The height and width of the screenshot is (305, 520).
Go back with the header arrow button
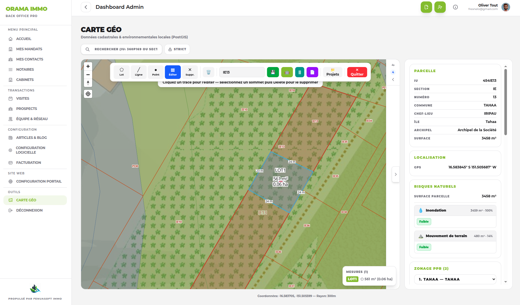coord(86,7)
